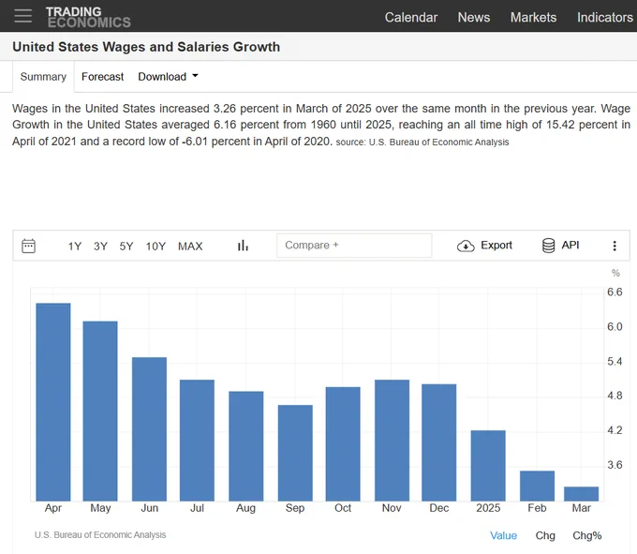The width and height of the screenshot is (637, 554).
Task: Show Value view below chart
Action: (503, 535)
